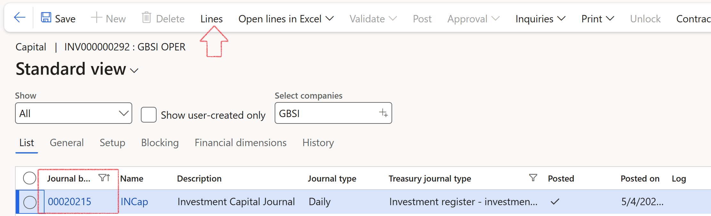711x216 pixels.
Task: Click the New plus icon
Action: 96,18
